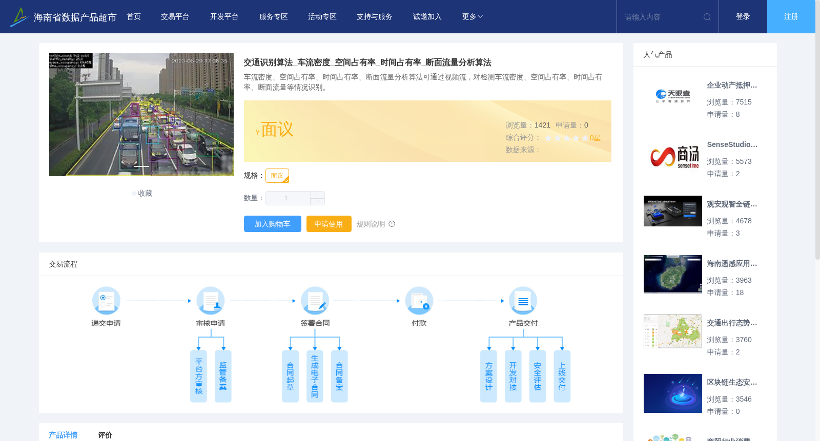Click the 规则说明 link

click(371, 224)
